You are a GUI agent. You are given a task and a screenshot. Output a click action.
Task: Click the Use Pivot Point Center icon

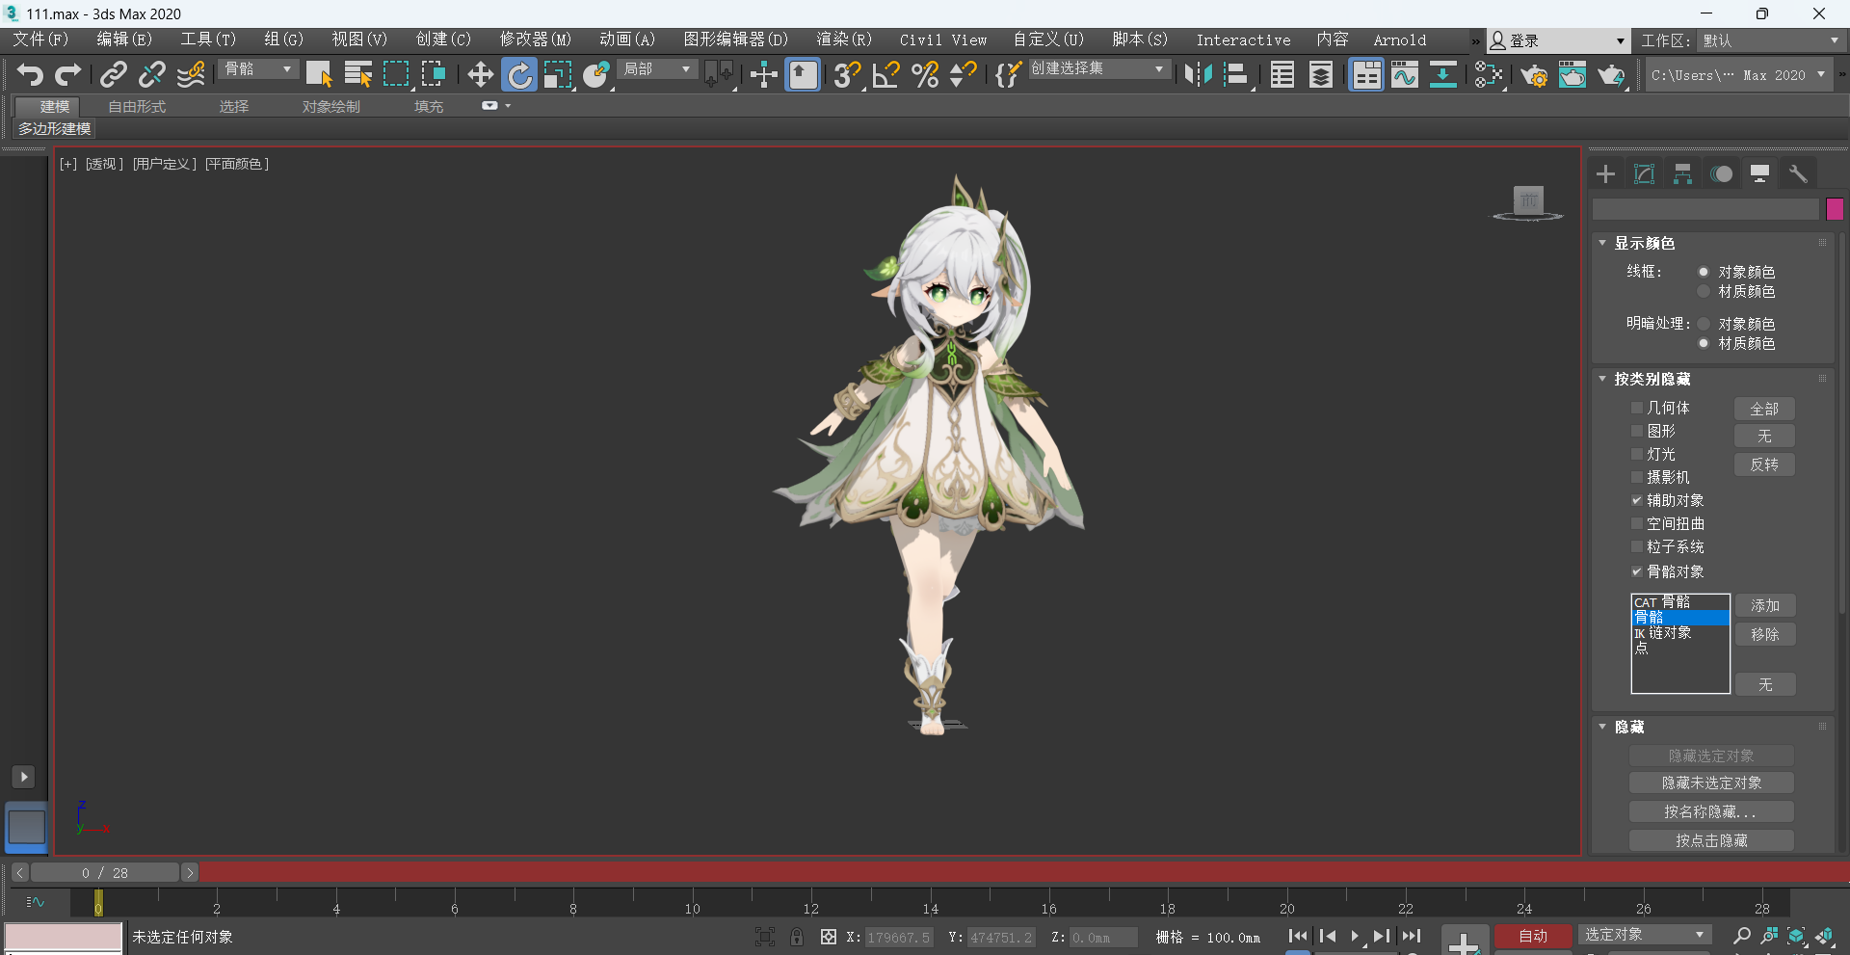718,74
